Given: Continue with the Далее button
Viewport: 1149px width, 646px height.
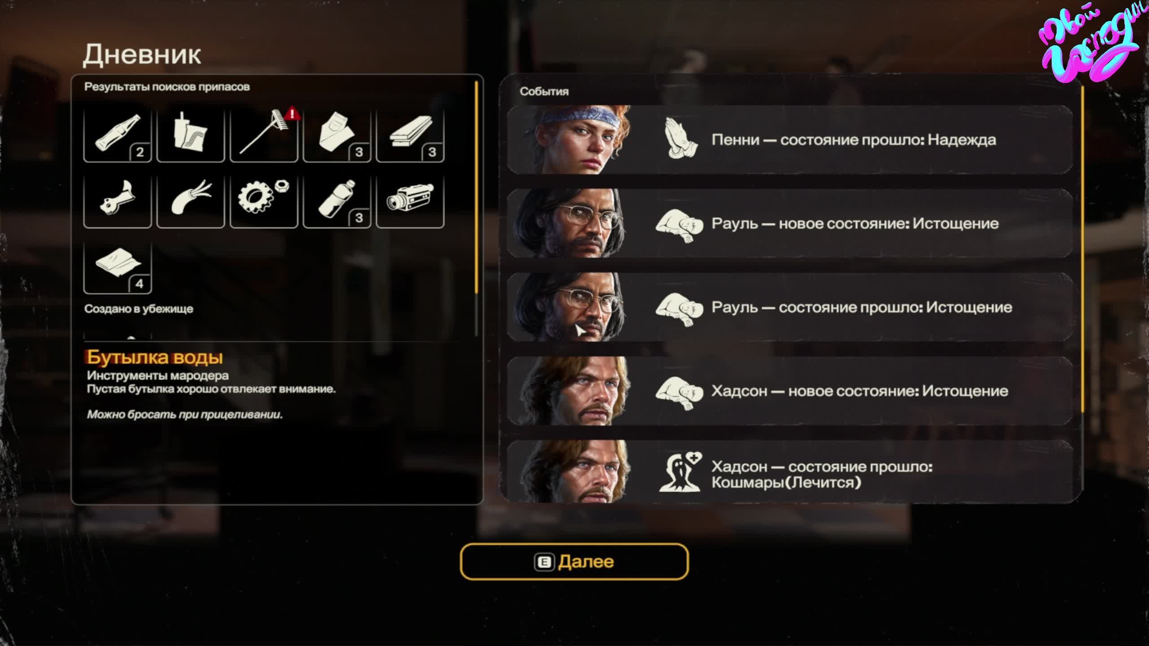Looking at the screenshot, I should (574, 562).
